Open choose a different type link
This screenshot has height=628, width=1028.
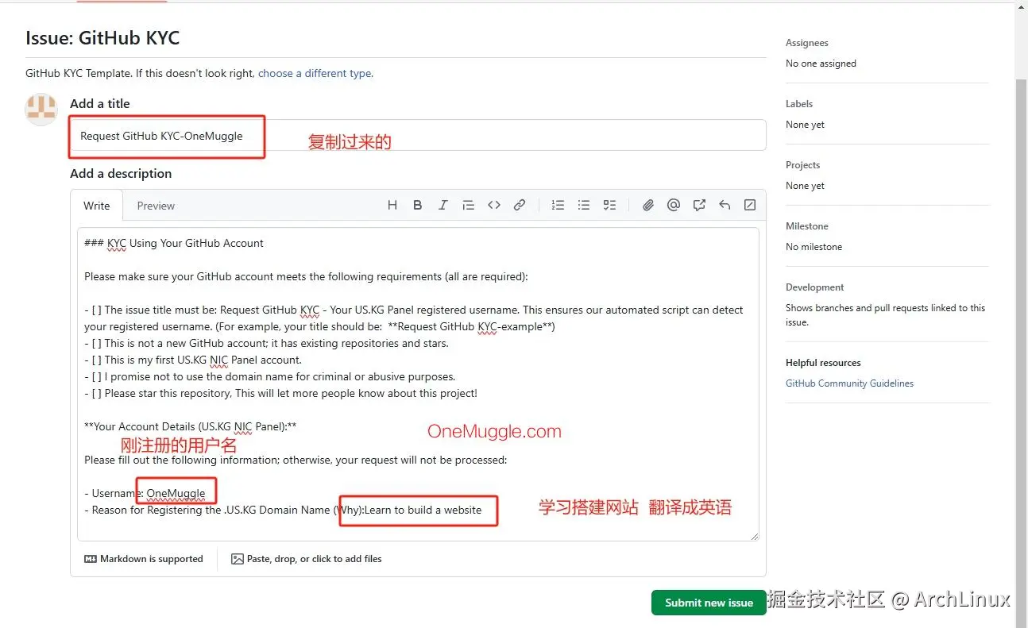click(x=315, y=73)
